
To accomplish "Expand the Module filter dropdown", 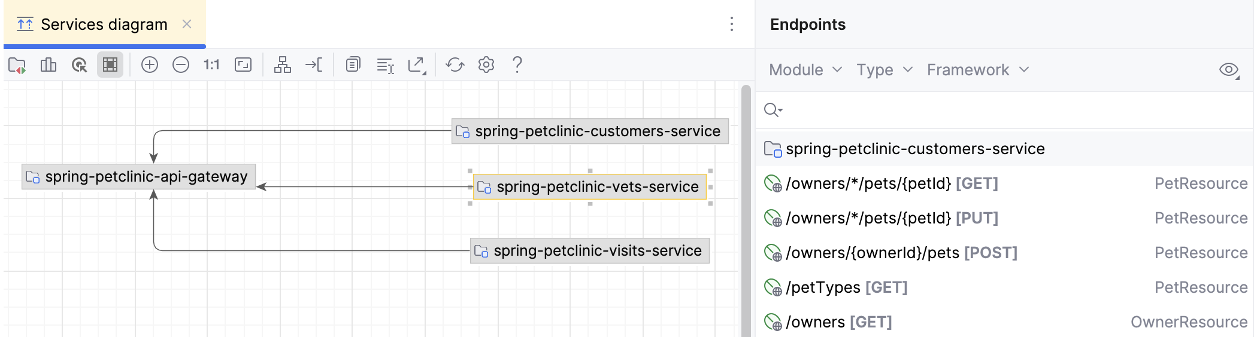I will (805, 70).
